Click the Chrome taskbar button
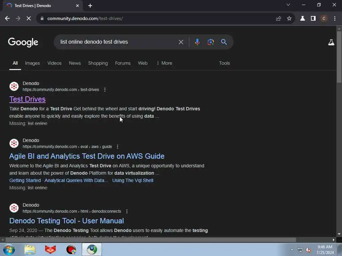Viewport: 342px width, 256px height. (92, 249)
